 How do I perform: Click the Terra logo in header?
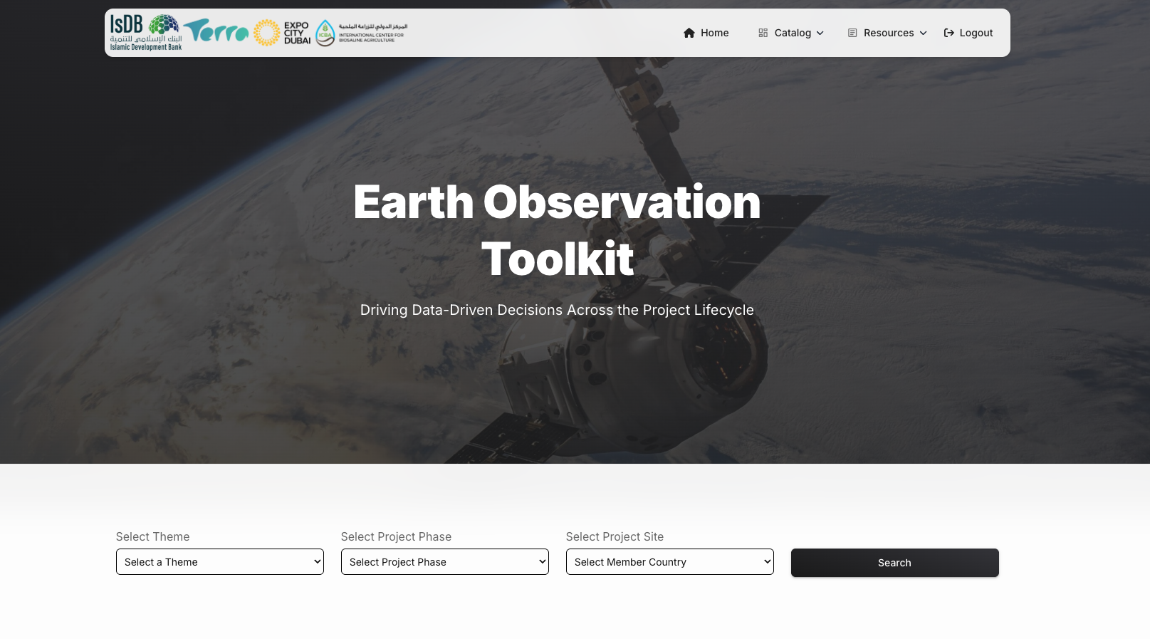(x=216, y=32)
